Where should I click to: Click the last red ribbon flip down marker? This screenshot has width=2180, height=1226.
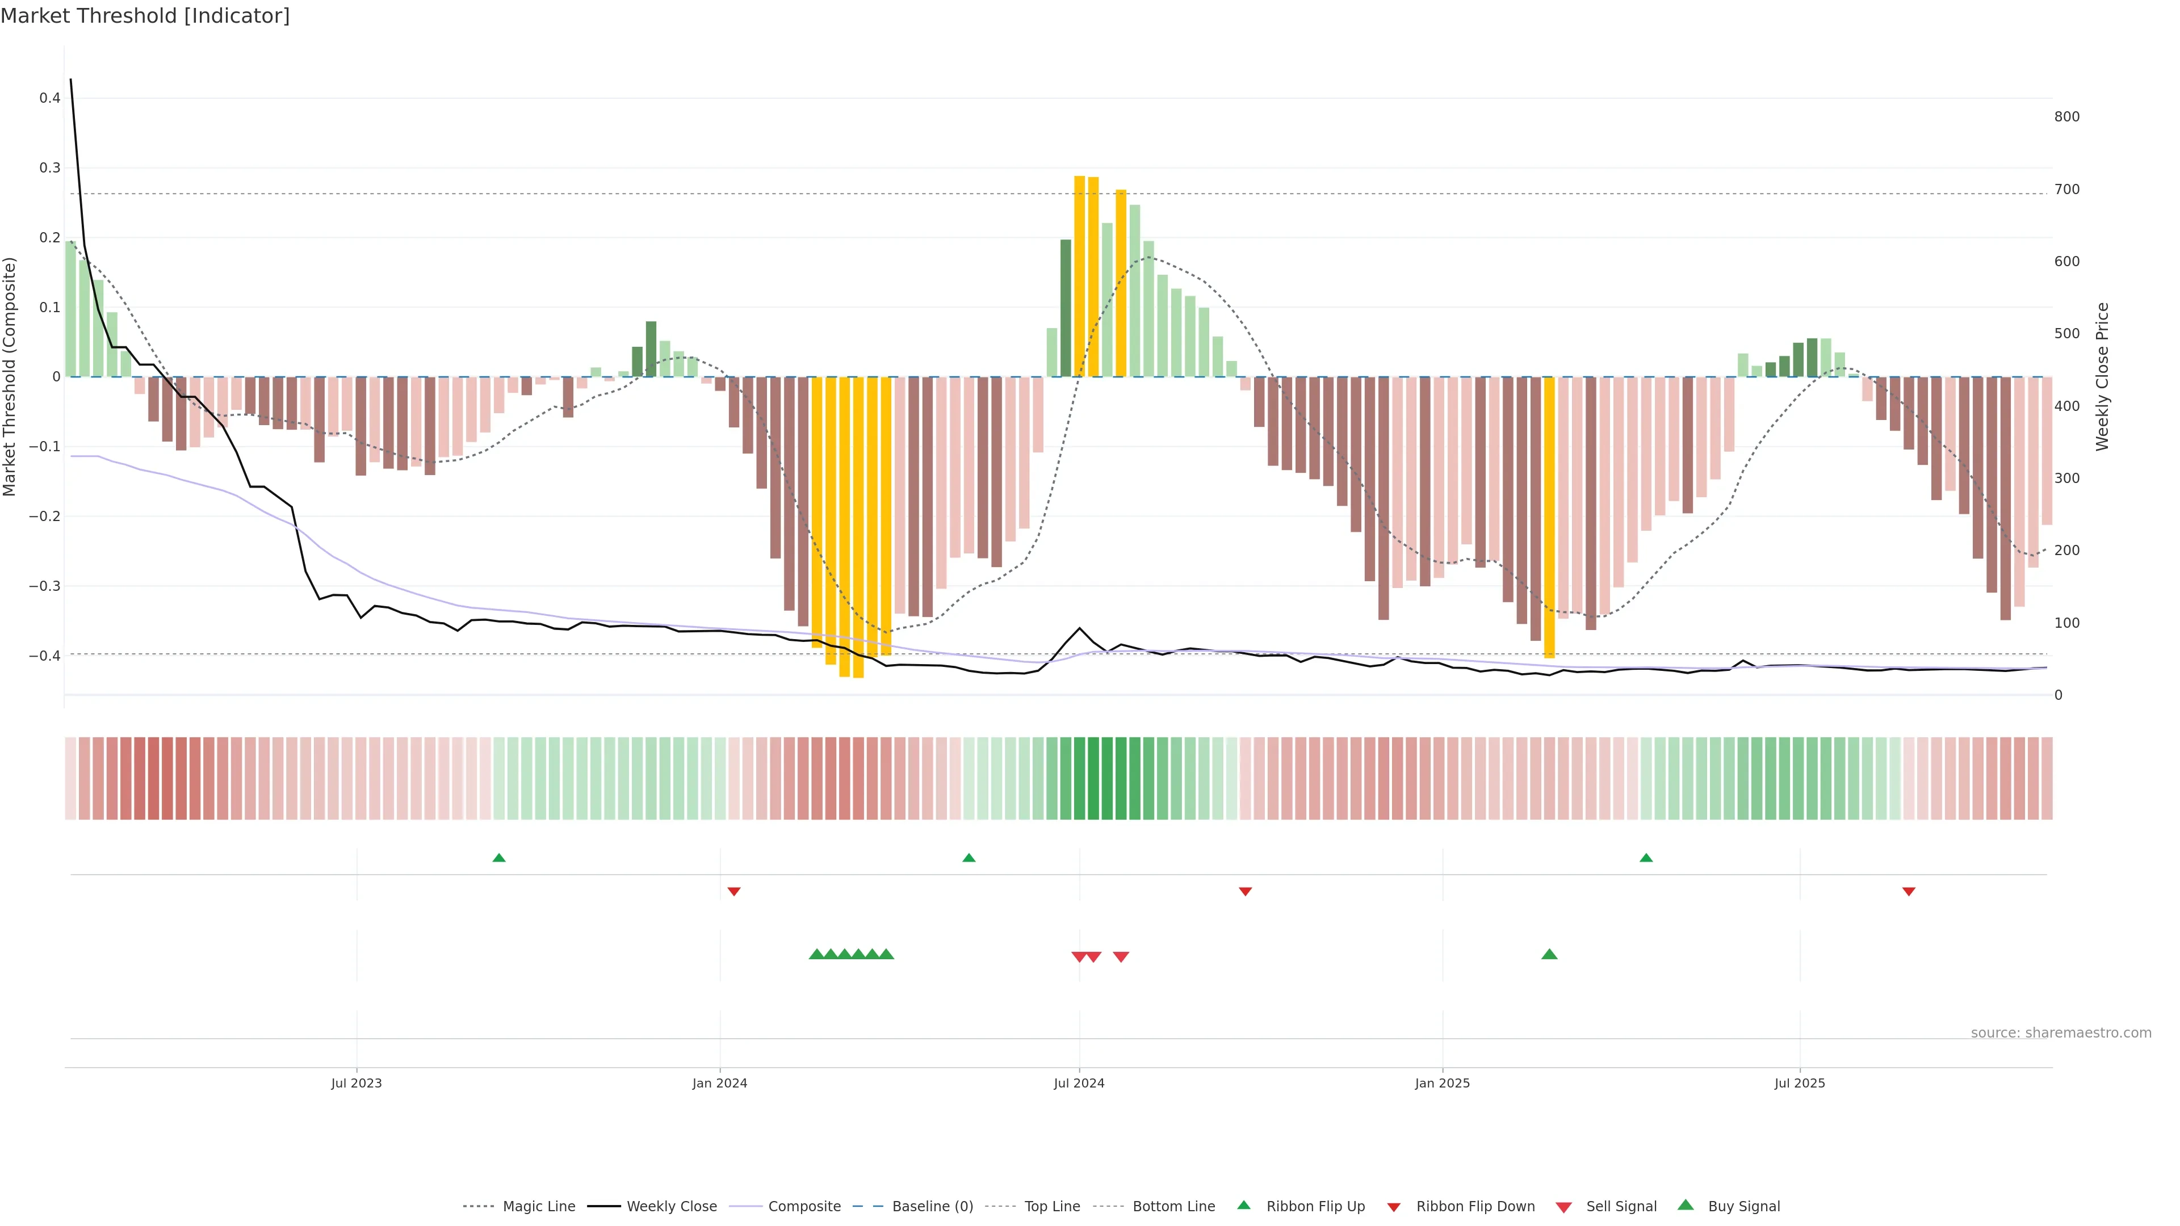pos(1908,891)
